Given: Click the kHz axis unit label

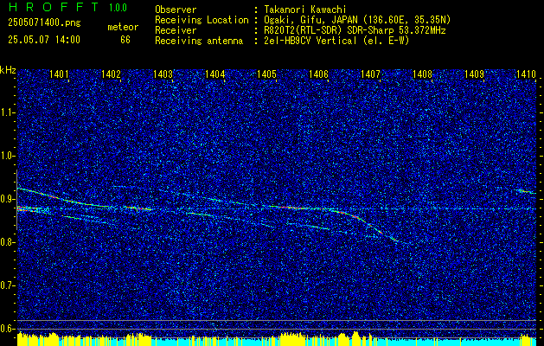Looking at the screenshot, I should click(x=8, y=71).
